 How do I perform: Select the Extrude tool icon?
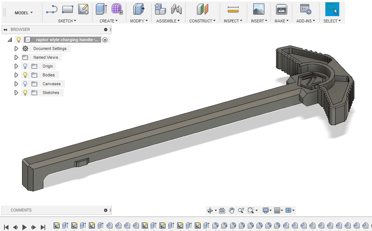coord(101,9)
